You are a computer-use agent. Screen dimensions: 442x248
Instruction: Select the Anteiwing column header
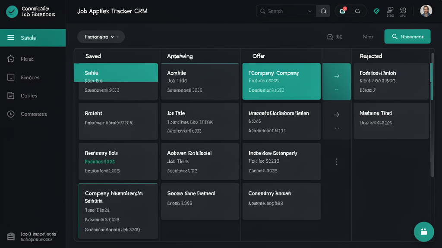180,56
